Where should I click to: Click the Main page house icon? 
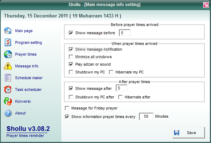click(x=8, y=31)
